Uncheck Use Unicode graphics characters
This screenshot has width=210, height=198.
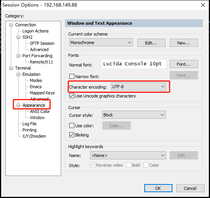(72, 96)
